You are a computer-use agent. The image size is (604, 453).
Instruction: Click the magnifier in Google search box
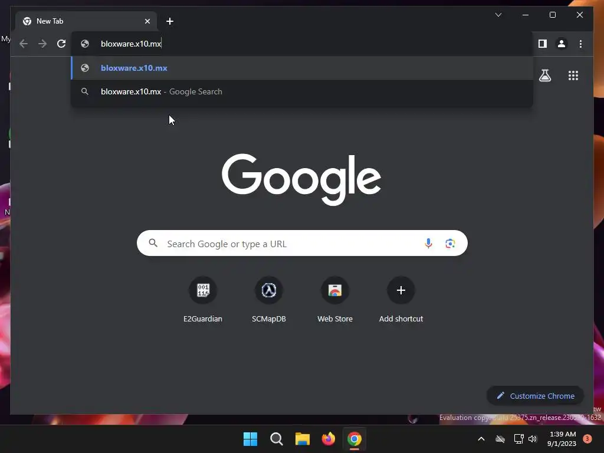(x=153, y=243)
